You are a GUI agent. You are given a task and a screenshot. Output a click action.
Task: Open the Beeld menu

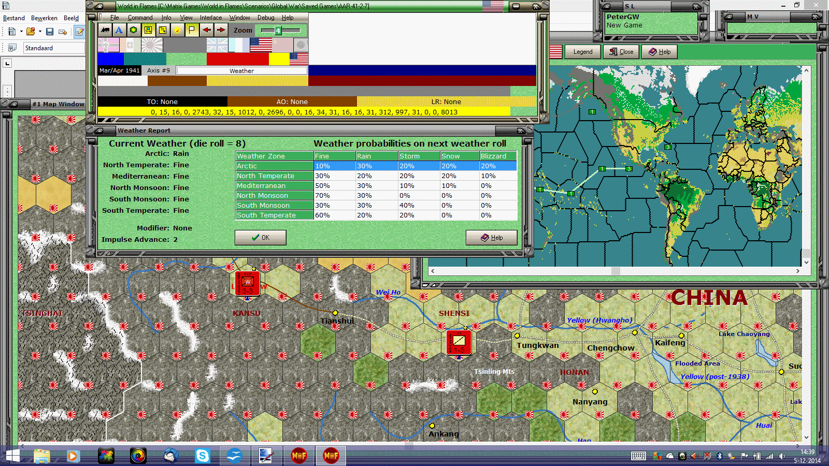pyautogui.click(x=71, y=18)
